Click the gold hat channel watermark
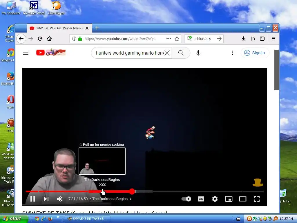Screen dimensions: 297x223 (x=258, y=182)
